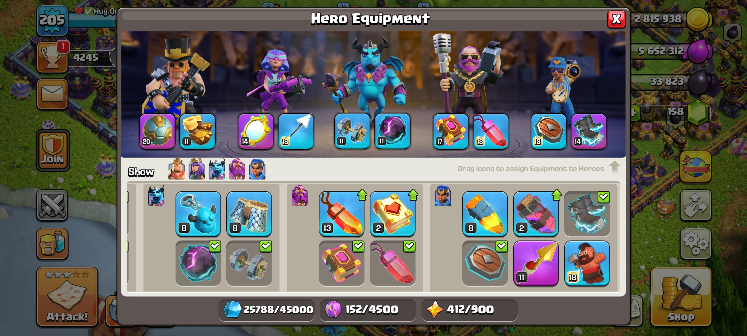The width and height of the screenshot is (747, 336).
Task: Select the checked electro boots equipment
Action: pos(587,214)
